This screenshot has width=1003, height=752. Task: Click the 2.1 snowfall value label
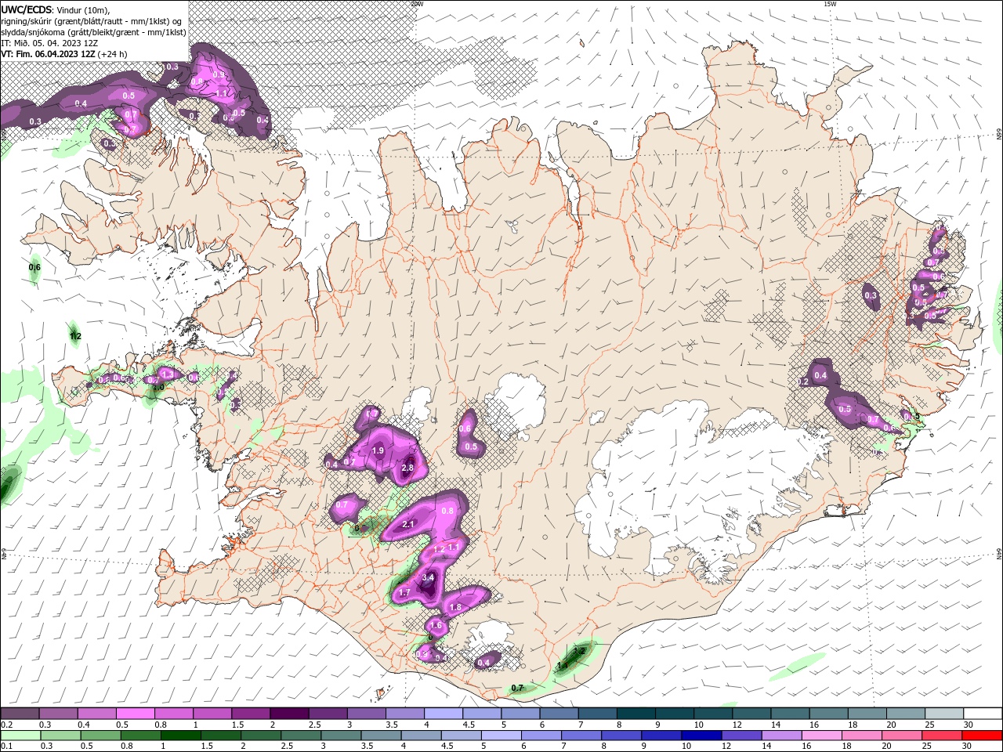coord(408,524)
